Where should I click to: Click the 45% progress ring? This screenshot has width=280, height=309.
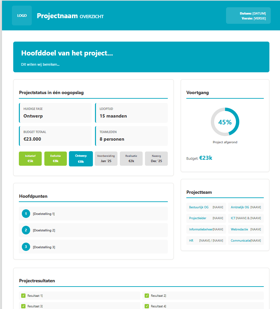click(x=225, y=121)
